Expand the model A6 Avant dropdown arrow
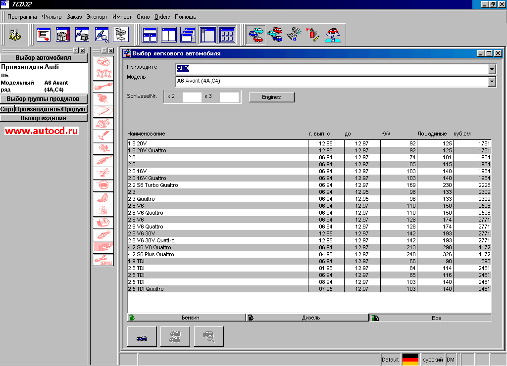The height and width of the screenshot is (366, 507). tap(492, 82)
